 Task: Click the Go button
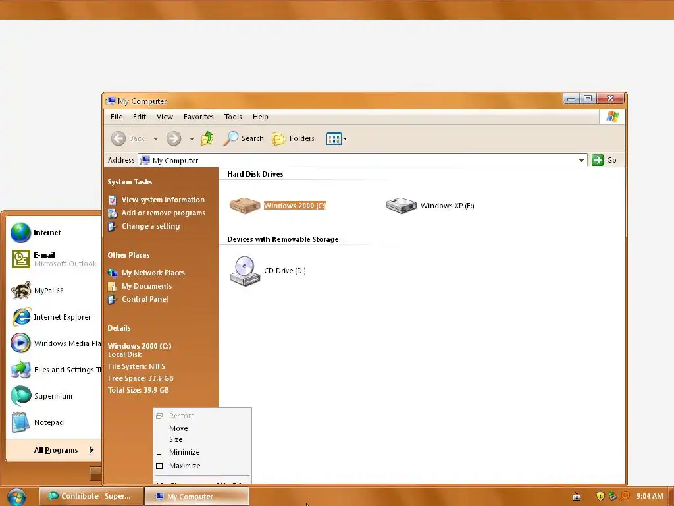click(x=604, y=160)
